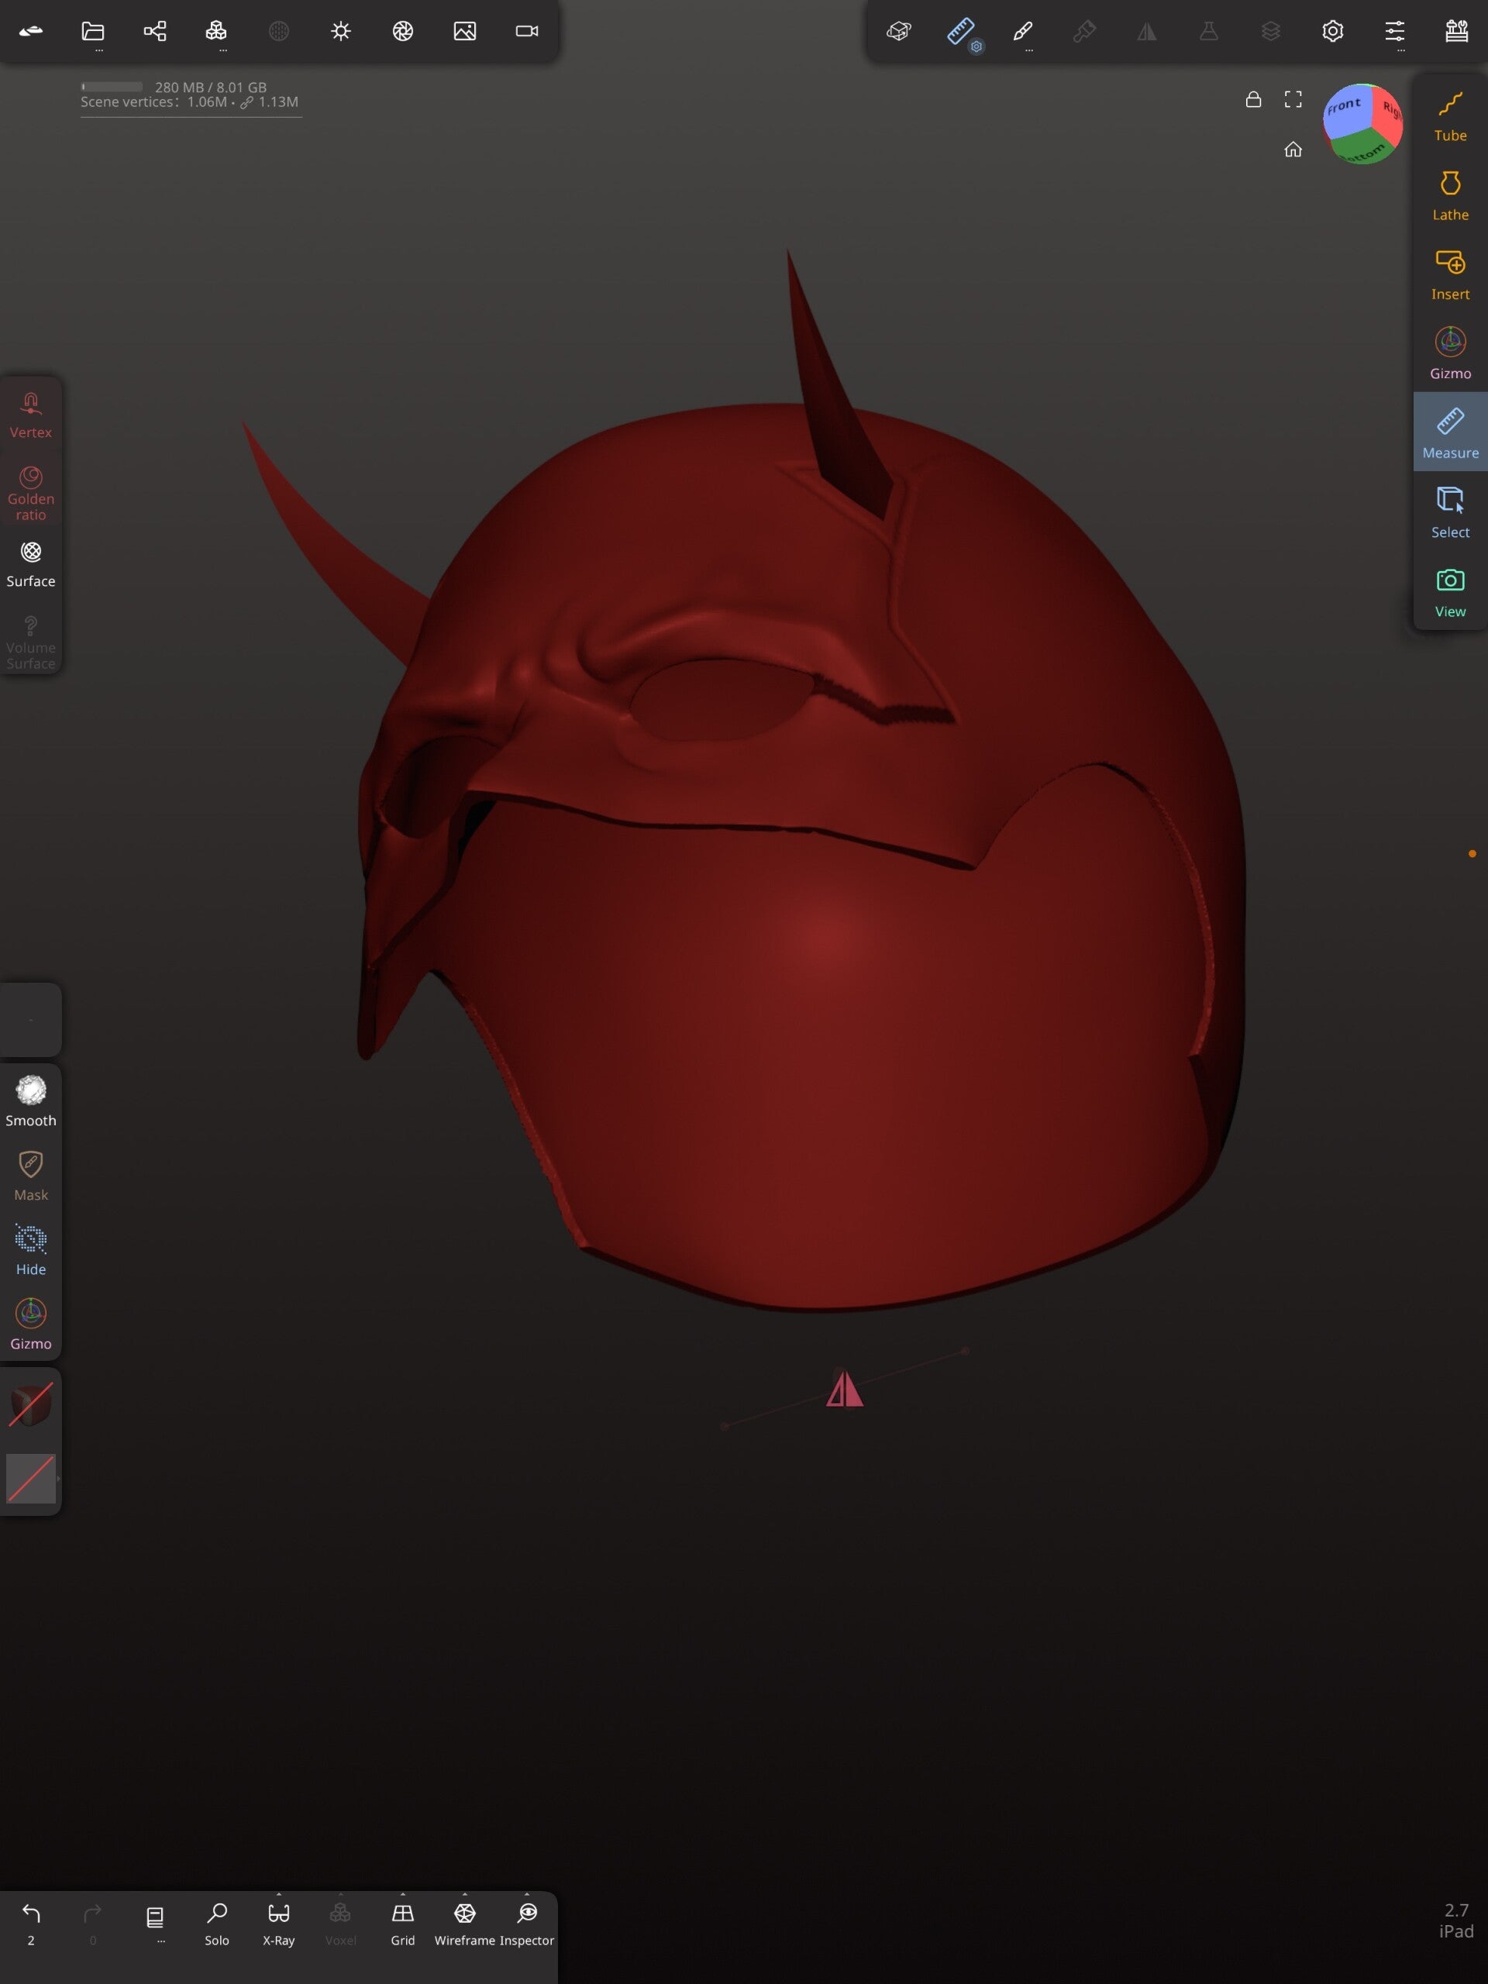This screenshot has height=1984, width=1488.
Task: Select the Tube tool
Action: click(1449, 115)
